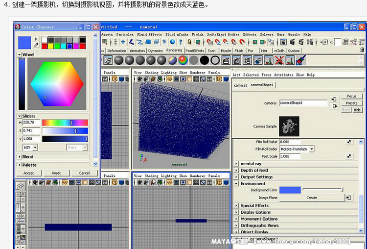Click the rainbow-colored sphere shelf icon
The image size is (367, 249).
click(x=183, y=60)
